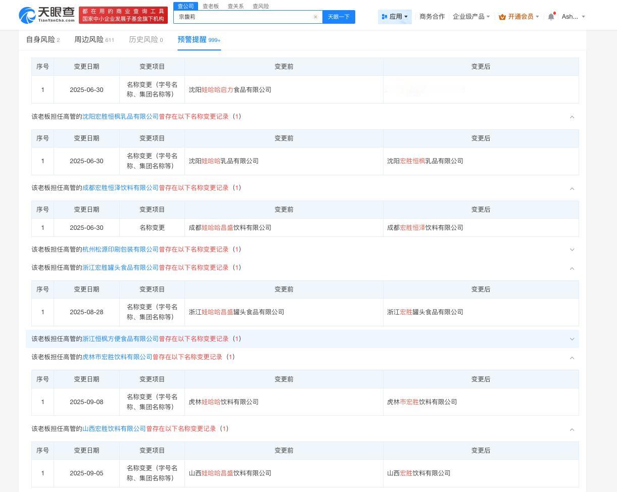The image size is (617, 492).
Task: Select cell 成都宏胜恒泽饮料有限公司 in 变更后 column
Action: coord(481,228)
